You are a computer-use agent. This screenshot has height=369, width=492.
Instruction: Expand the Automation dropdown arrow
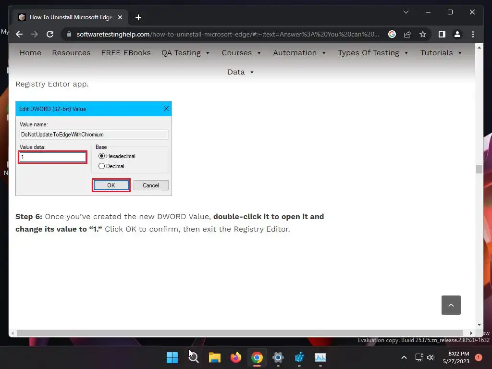(324, 53)
